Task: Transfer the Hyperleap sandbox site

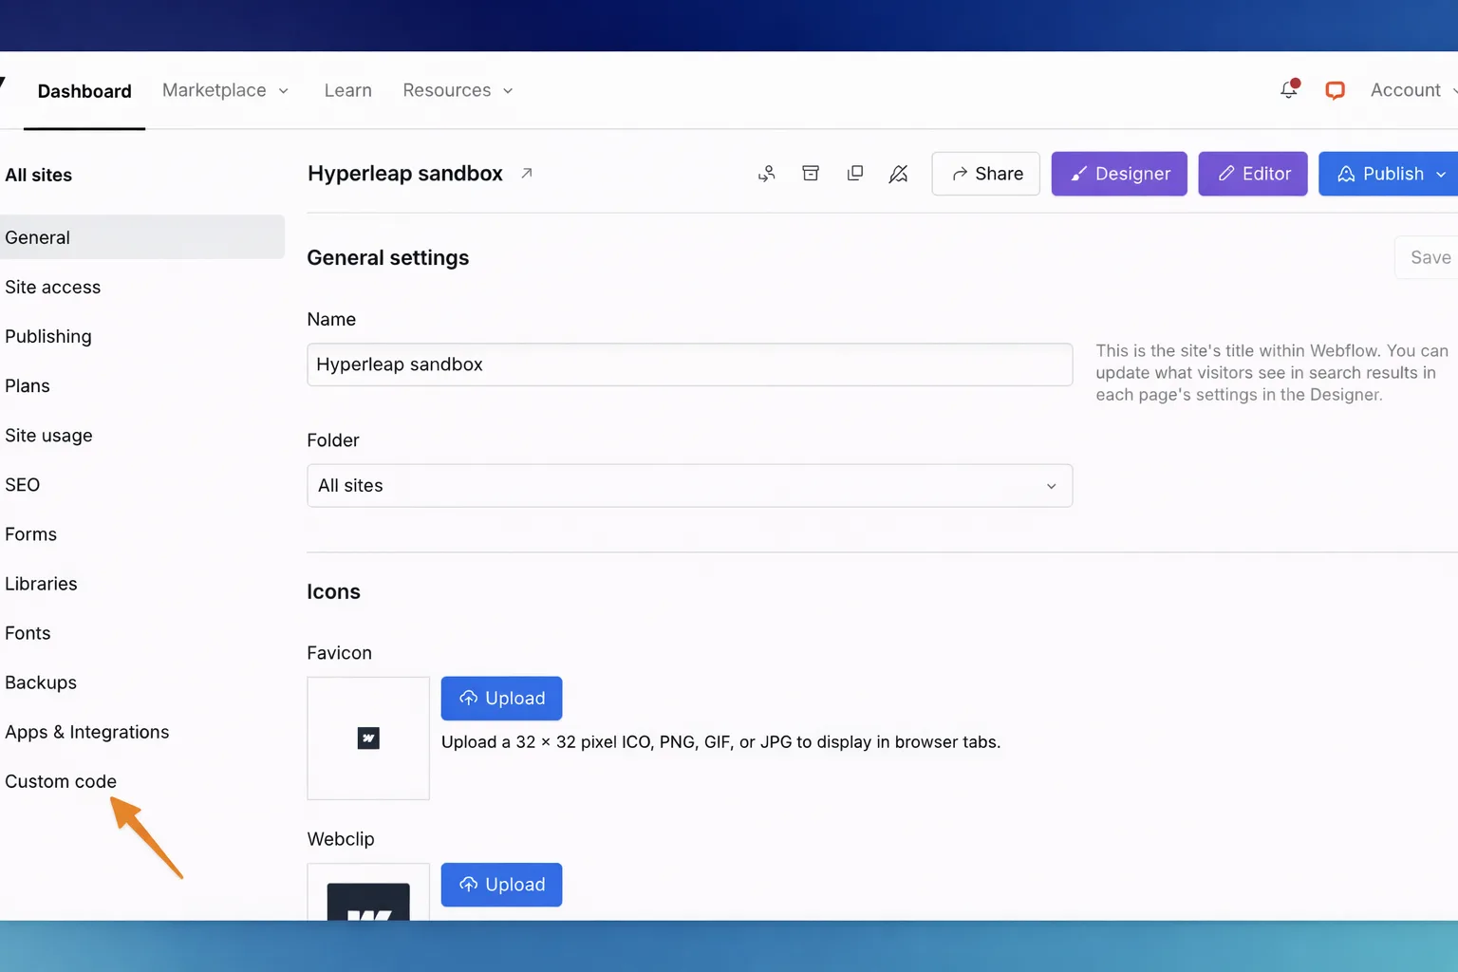Action: [766, 174]
